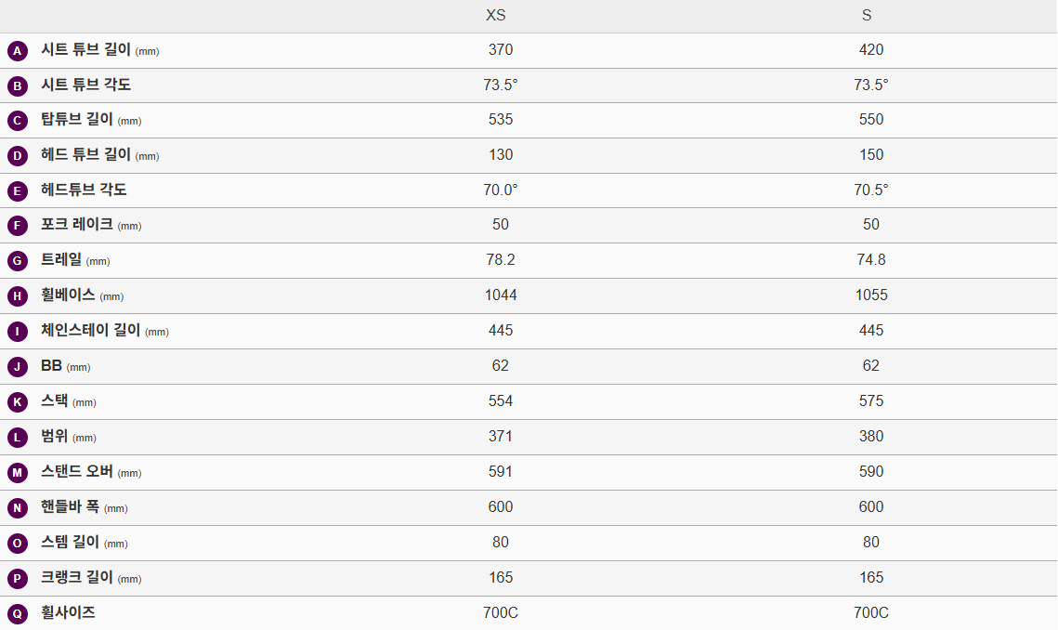Select the C marker for 탑튜브 길이
This screenshot has height=630, width=1058.
18,121
